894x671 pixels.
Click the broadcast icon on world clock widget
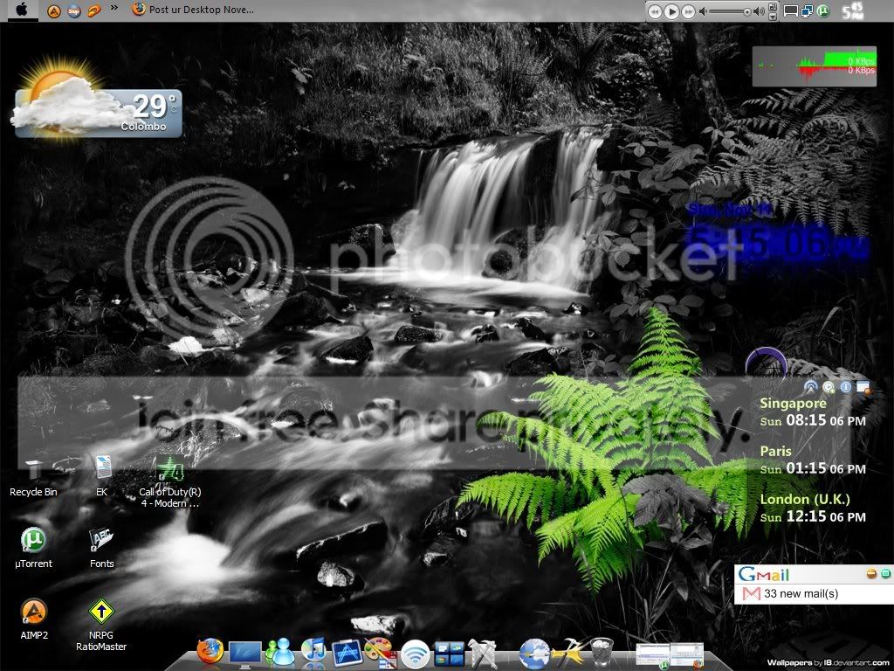tap(811, 387)
